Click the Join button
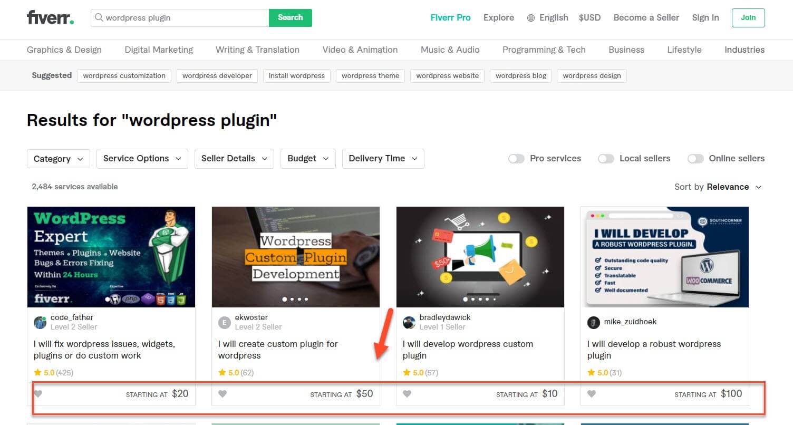 (748, 17)
